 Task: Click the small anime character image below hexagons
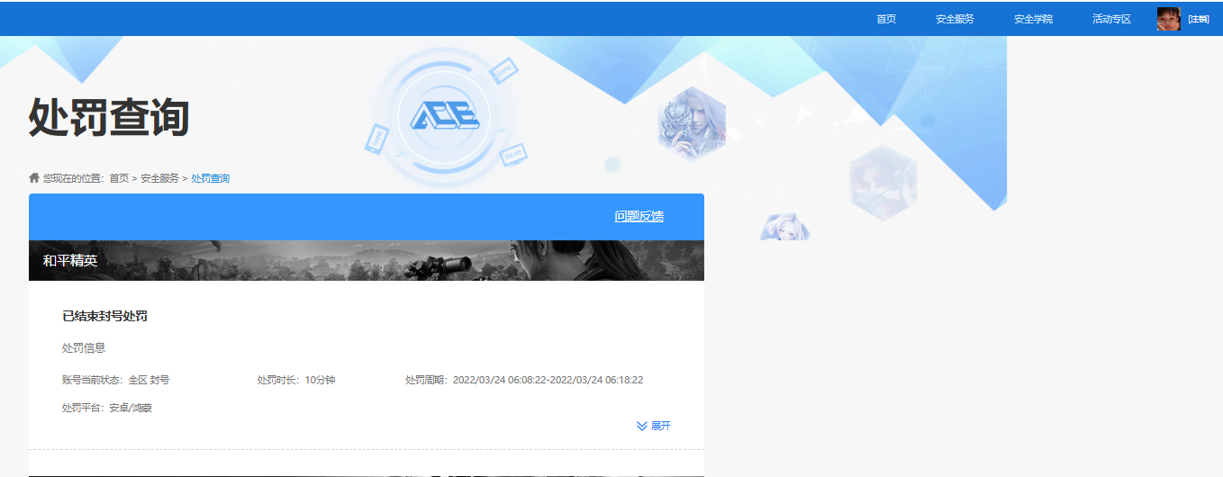coord(784,227)
